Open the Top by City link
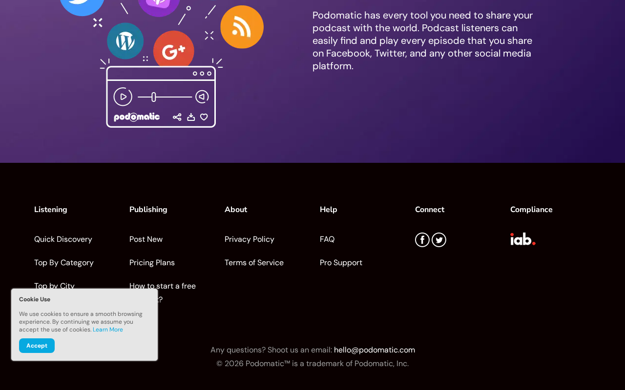Screen dimensions: 625x390 click(54, 286)
